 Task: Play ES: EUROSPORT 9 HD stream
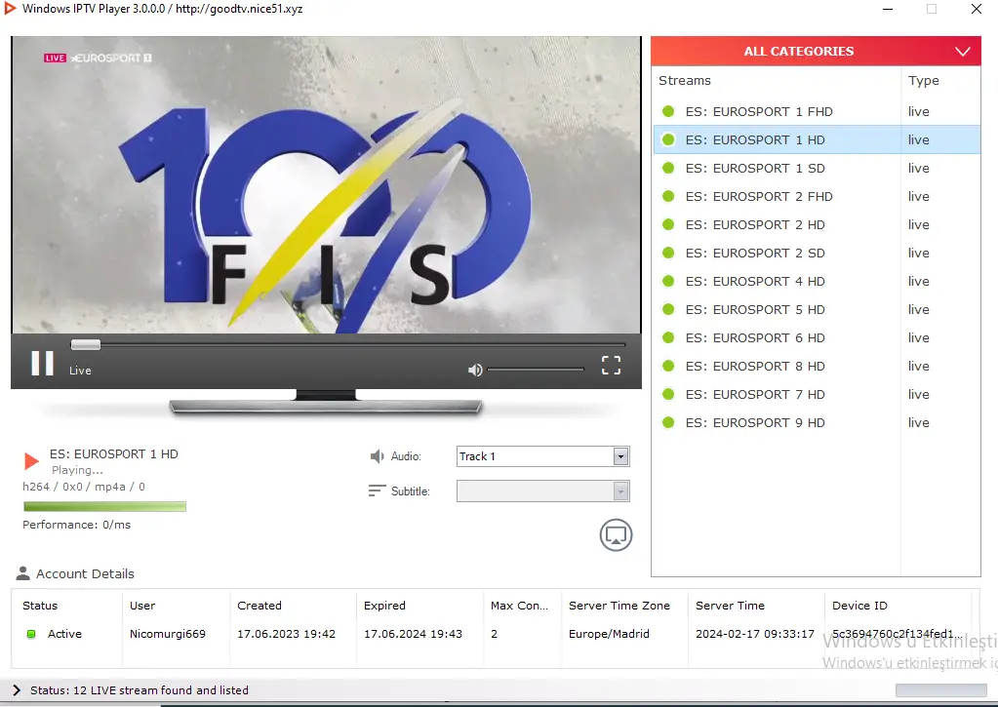coord(818,422)
